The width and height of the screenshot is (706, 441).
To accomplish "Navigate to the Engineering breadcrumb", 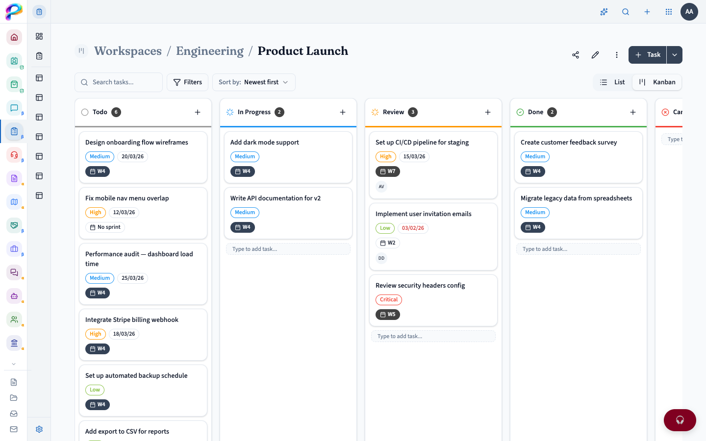I will (x=209, y=50).
